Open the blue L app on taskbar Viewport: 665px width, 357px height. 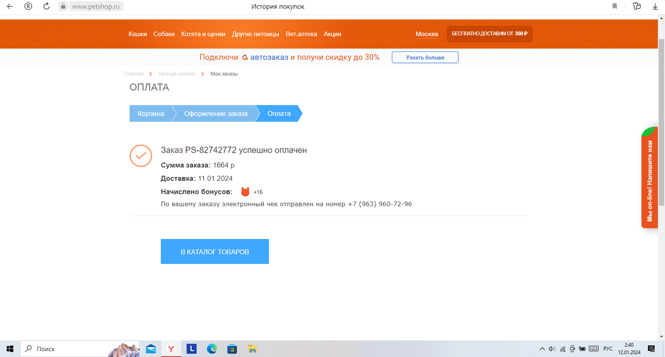(191, 349)
